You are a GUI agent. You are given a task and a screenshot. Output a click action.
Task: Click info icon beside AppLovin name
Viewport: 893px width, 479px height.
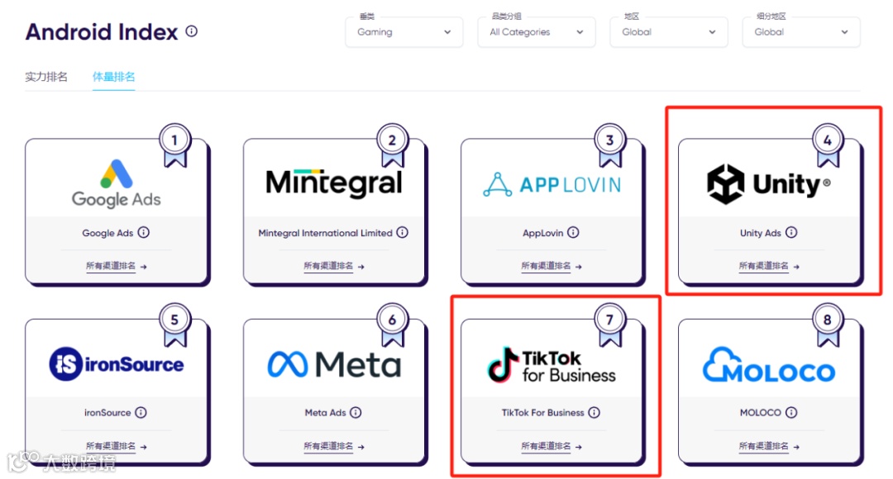coord(573,232)
